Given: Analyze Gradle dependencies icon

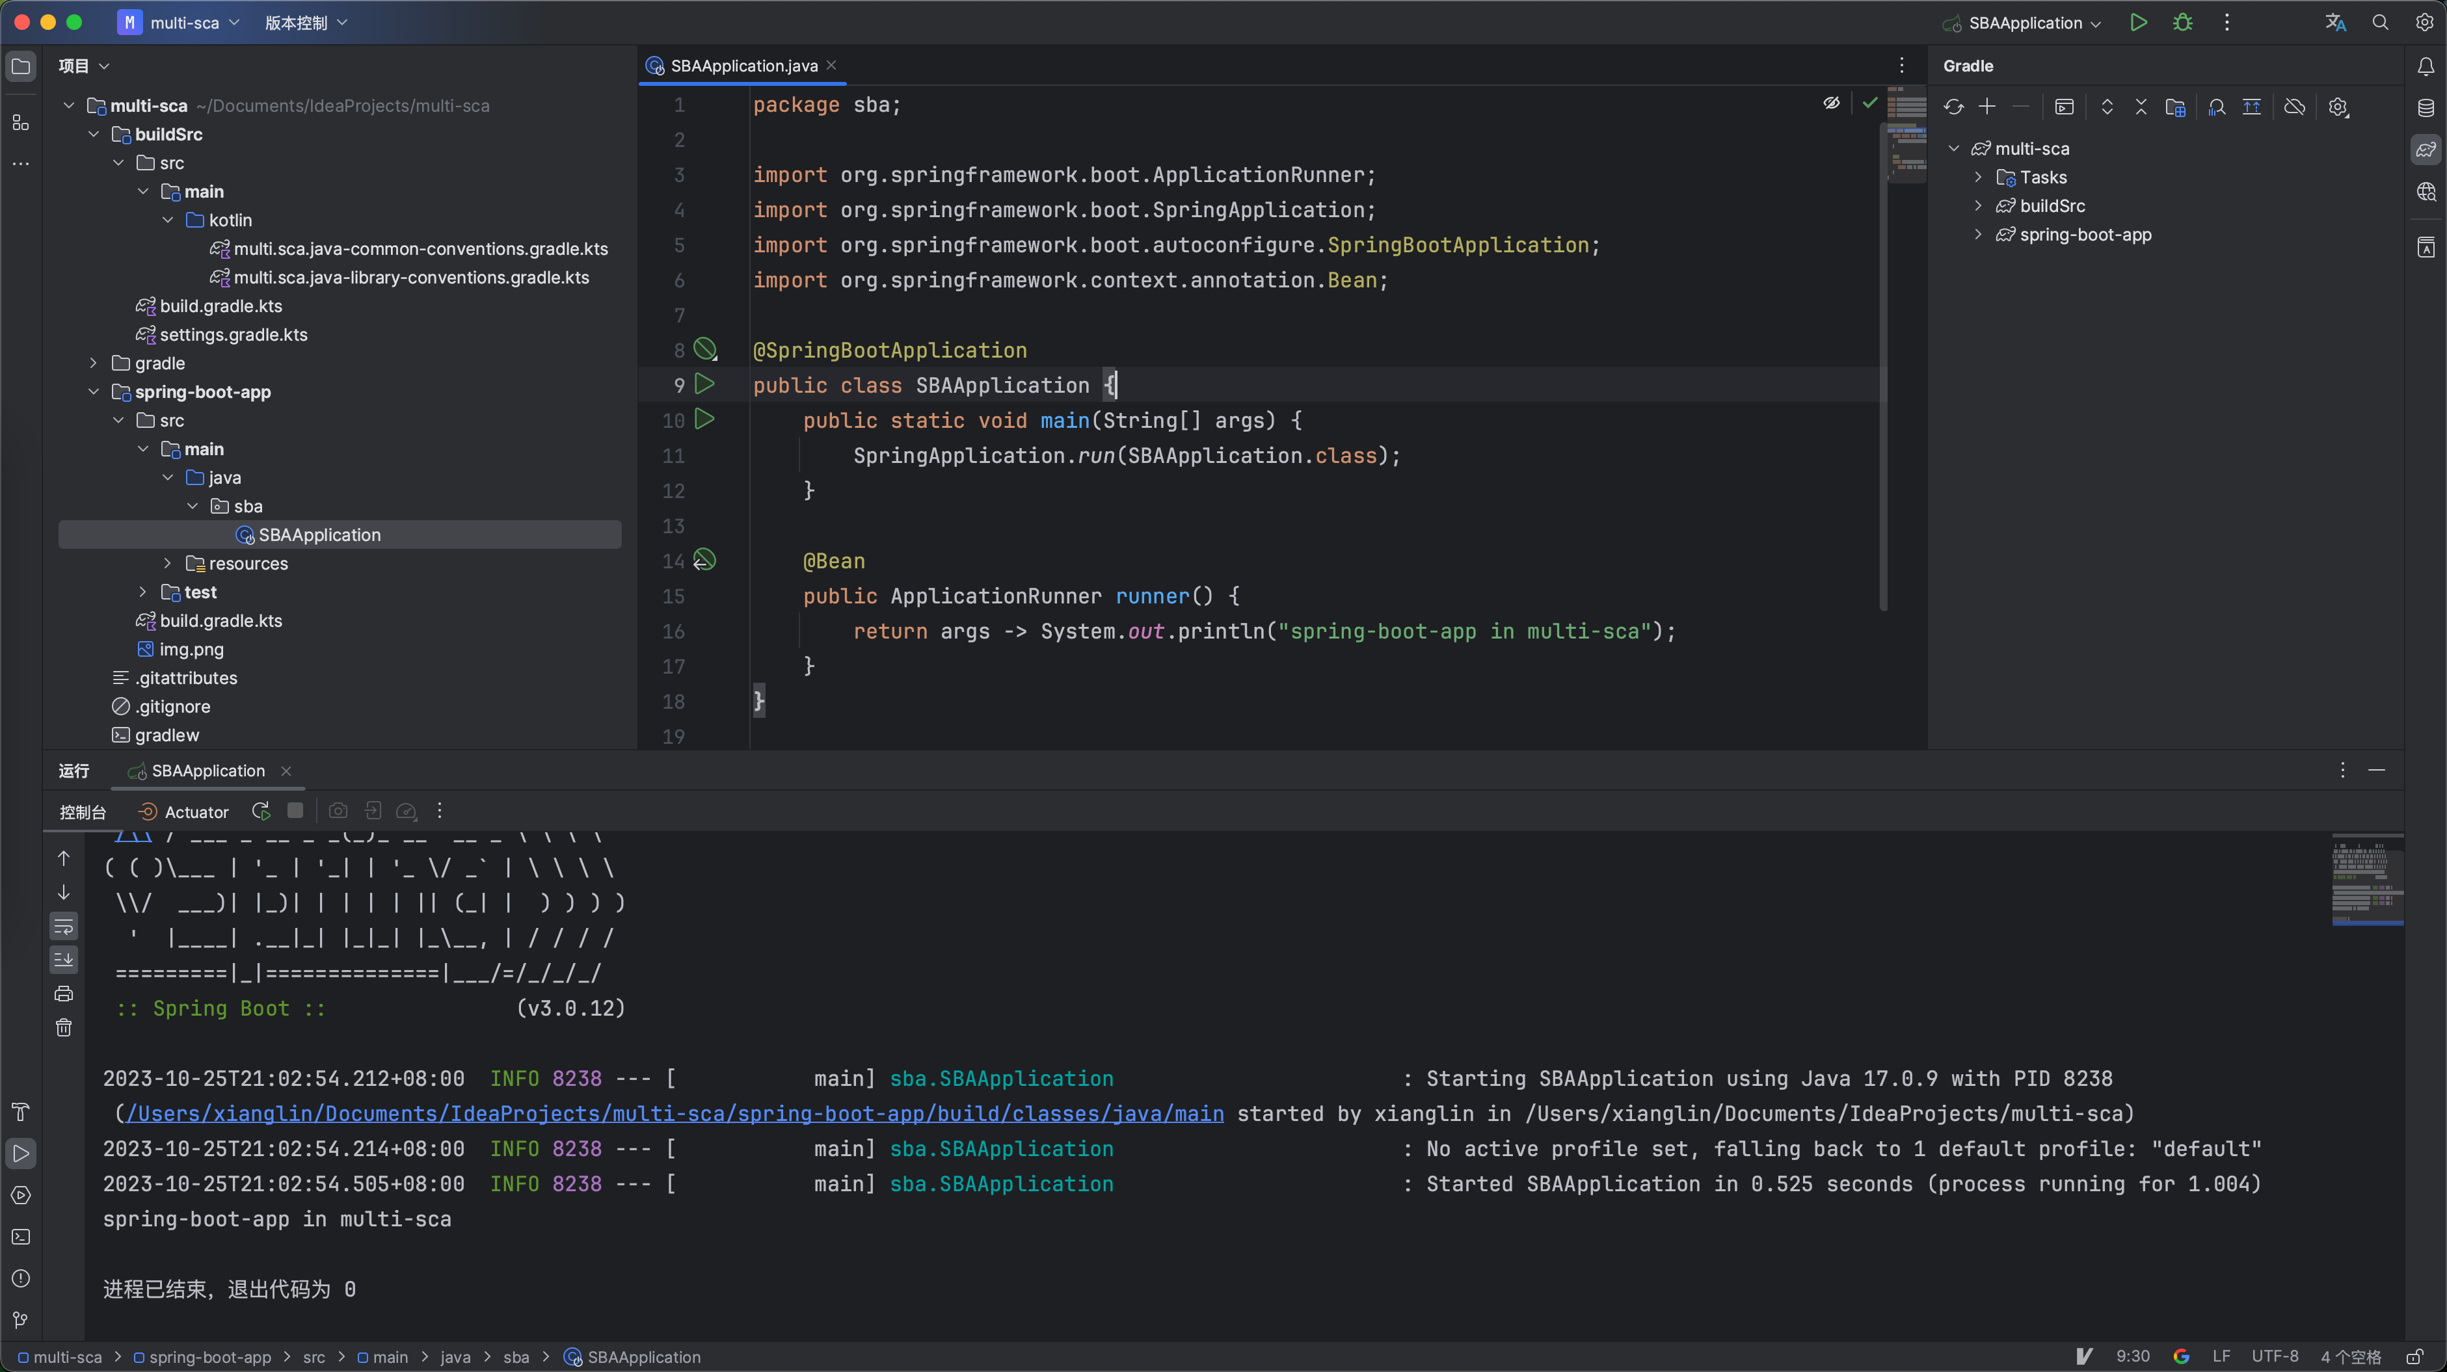Looking at the screenshot, I should point(2217,107).
